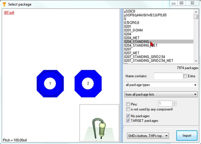
Task: Select the 0207_MET package entry
Action: (x=132, y=53)
